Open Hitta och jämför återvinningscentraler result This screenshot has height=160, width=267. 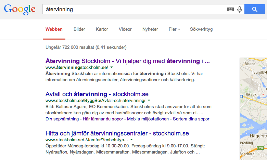[117, 133]
